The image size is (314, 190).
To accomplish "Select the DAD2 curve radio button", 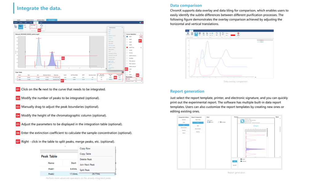I will tap(127, 39).
